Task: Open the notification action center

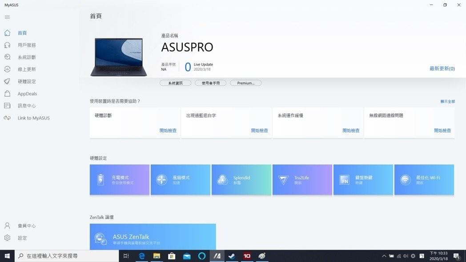Action: point(457,256)
